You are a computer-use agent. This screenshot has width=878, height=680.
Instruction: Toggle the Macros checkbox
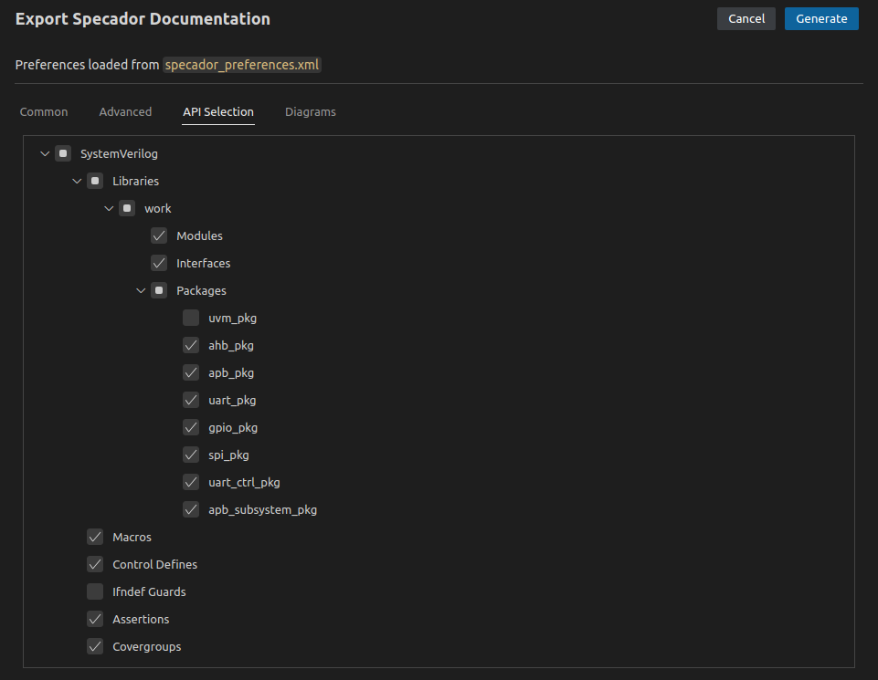pyautogui.click(x=94, y=537)
